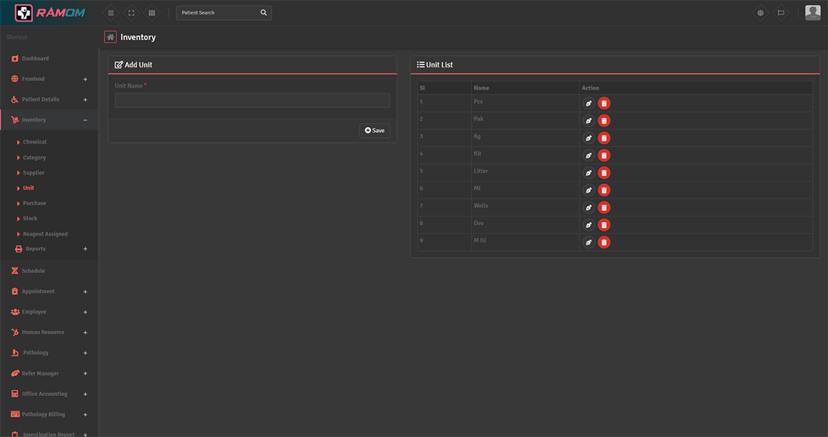Image resolution: width=828 pixels, height=437 pixels.
Task: Go to Purchase in Inventory menu
Action: (x=35, y=203)
